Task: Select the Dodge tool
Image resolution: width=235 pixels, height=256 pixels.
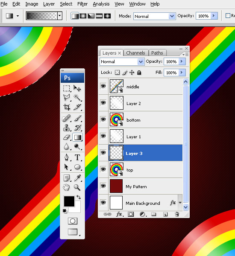Action: [x=77, y=146]
